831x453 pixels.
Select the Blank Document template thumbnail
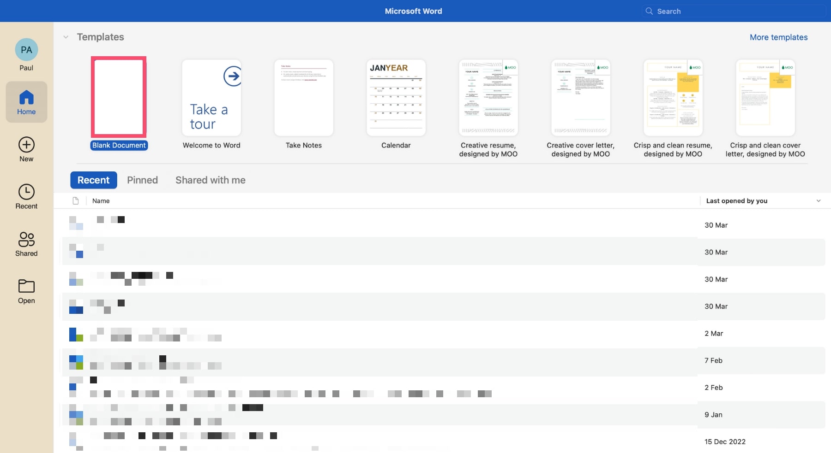119,97
